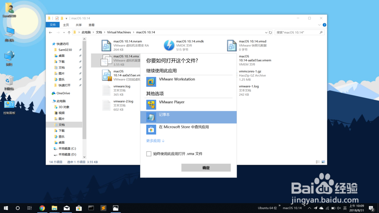
Task: Select vmware.log file
Action: pyautogui.click(x=116, y=90)
